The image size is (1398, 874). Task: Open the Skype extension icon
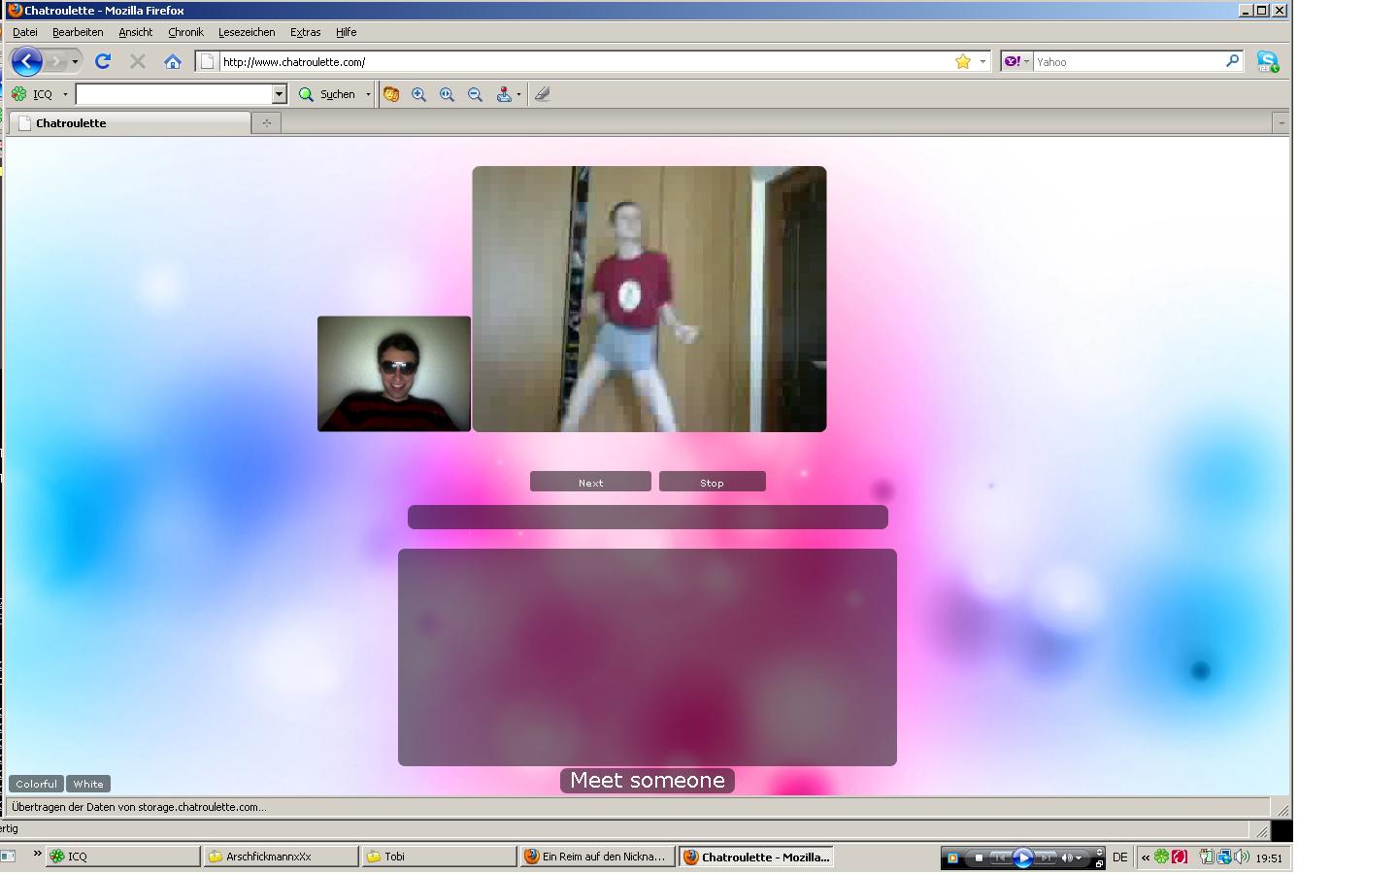pyautogui.click(x=1267, y=61)
